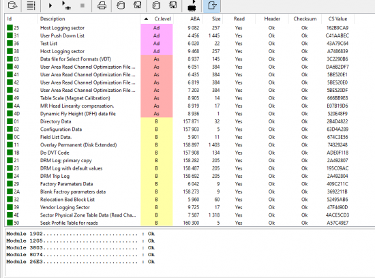This screenshot has width=375, height=278.
Task: Click the first save-to-floppy icon
Action: 138,5
